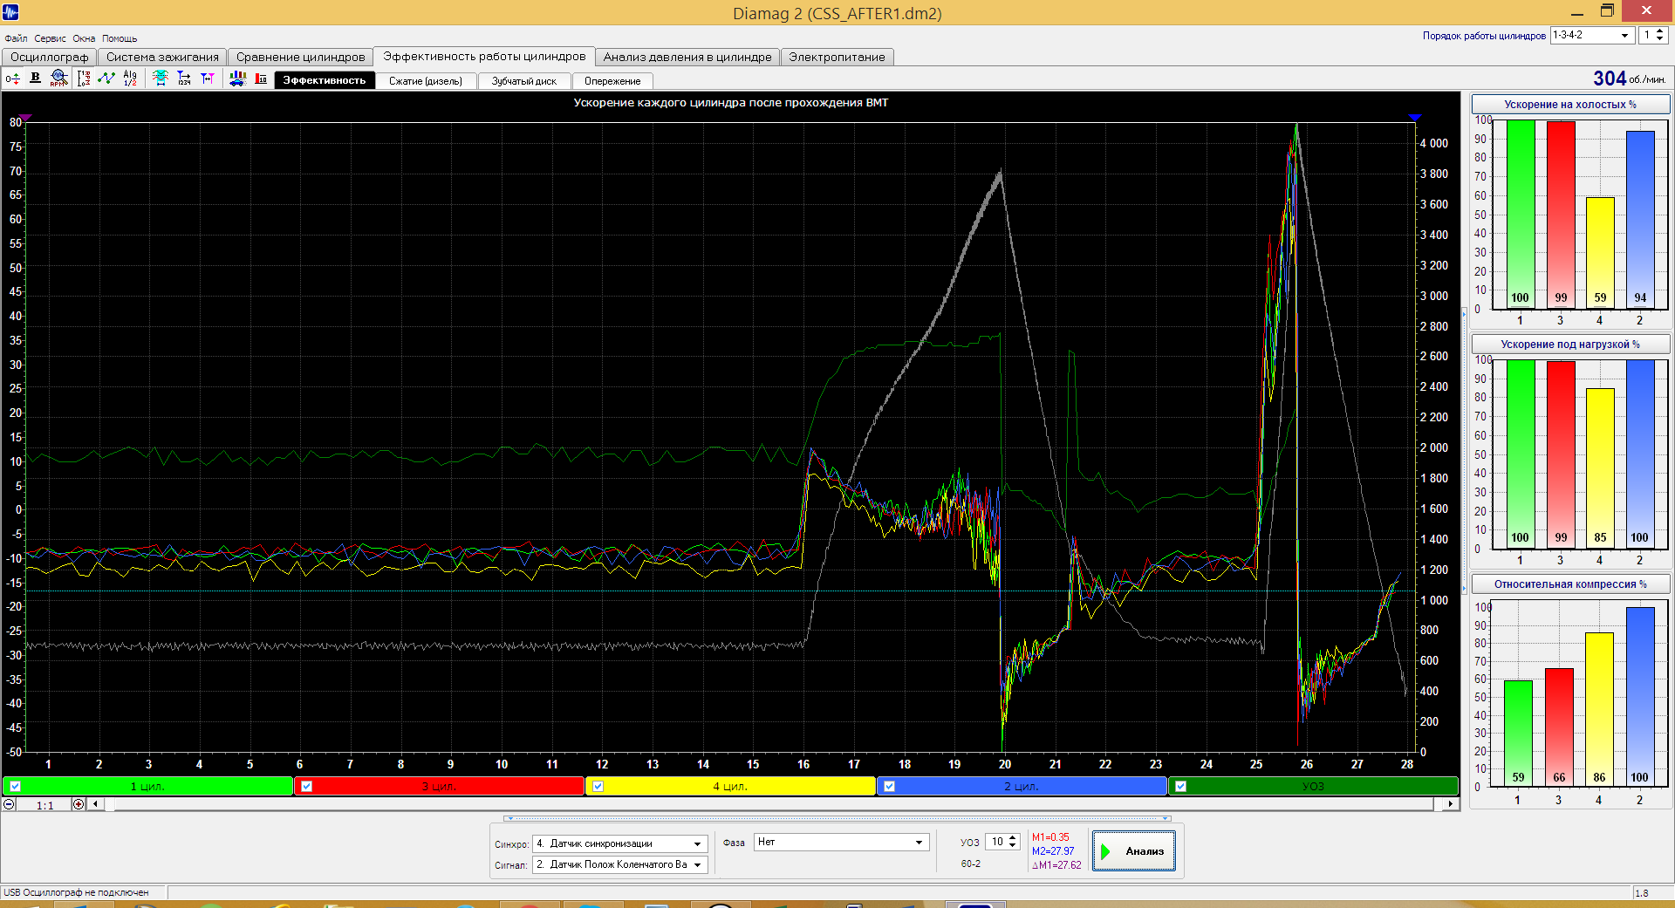Toggle the УОЗ trace checkbox
The width and height of the screenshot is (1675, 908).
click(1180, 786)
